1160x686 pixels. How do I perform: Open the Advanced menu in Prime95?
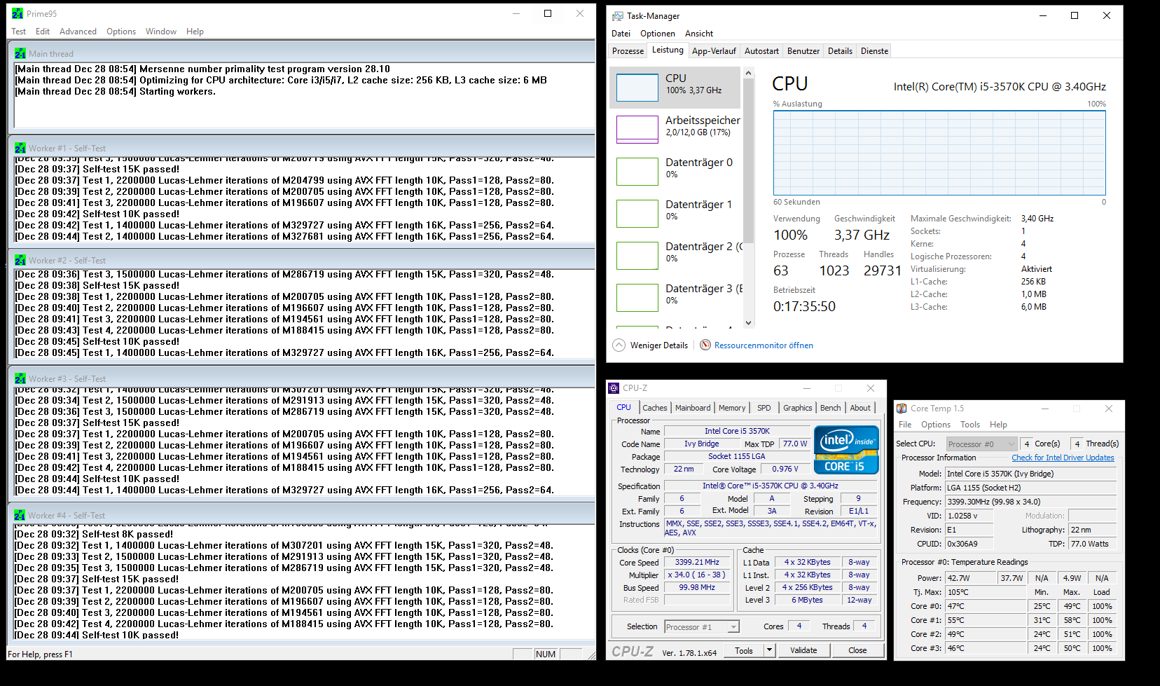pyautogui.click(x=78, y=32)
